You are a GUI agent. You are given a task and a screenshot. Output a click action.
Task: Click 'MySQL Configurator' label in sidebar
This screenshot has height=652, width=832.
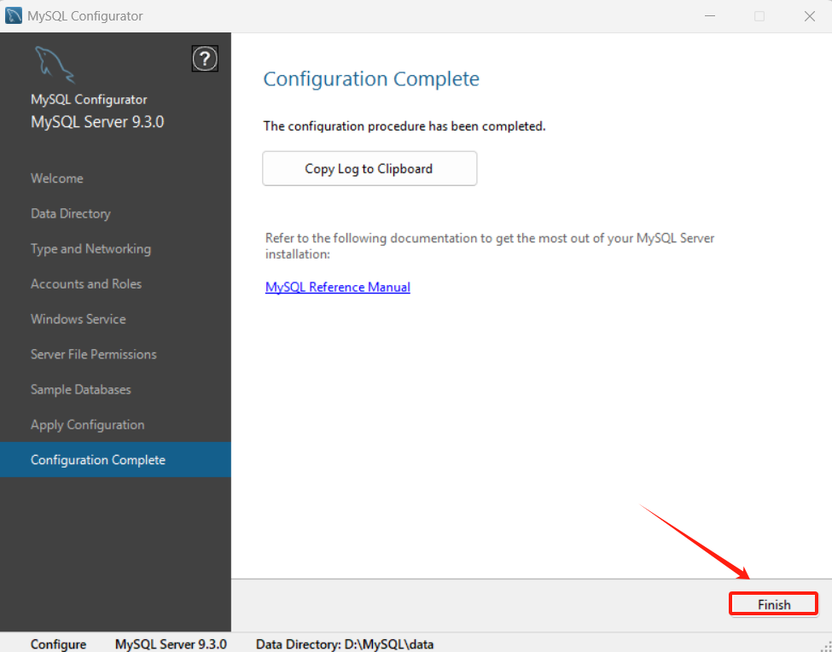tap(89, 100)
